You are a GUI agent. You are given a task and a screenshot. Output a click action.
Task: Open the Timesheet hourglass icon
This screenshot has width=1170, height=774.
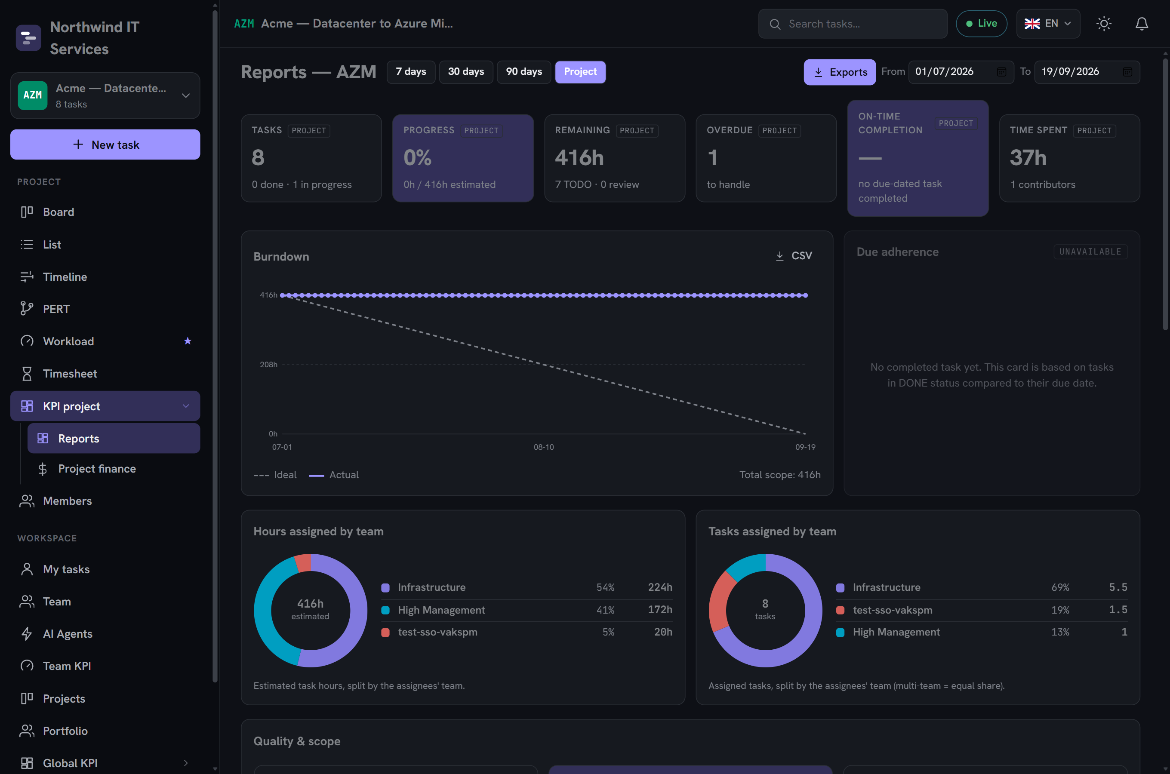27,374
